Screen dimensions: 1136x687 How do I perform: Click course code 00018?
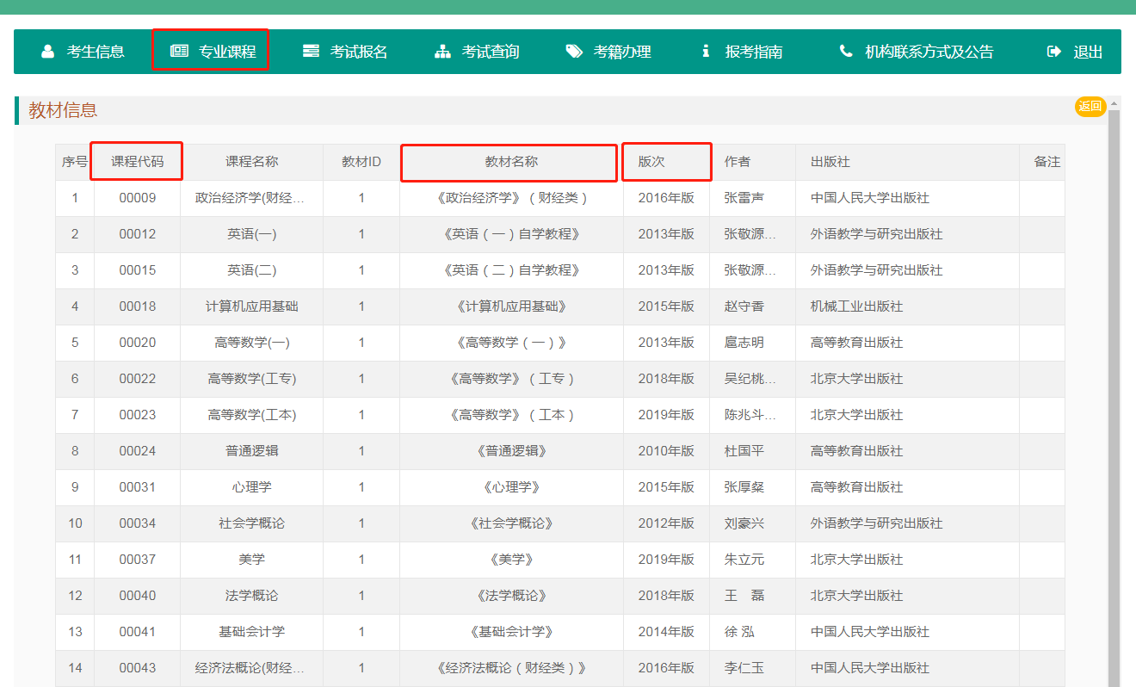coord(138,306)
